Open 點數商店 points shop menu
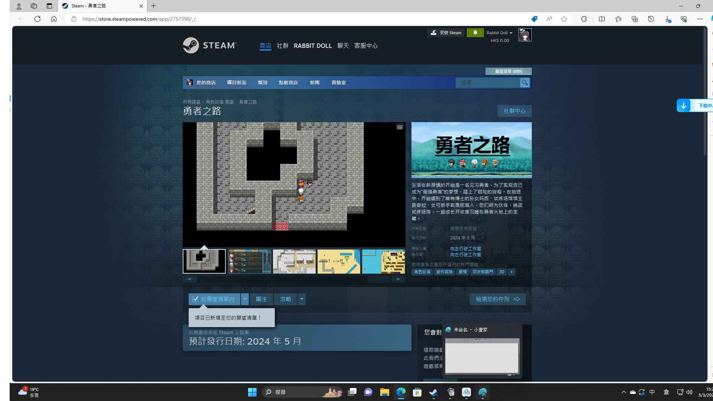 point(288,82)
